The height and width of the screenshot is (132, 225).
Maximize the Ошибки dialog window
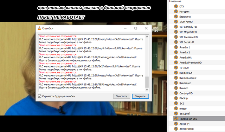[x=136, y=28]
